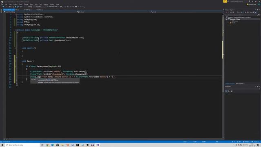This screenshot has height=147, width=261.
Task: Switch to the Team Explorer tab
Action: click(x=239, y=83)
